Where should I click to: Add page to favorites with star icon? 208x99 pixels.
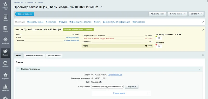click(101, 7)
